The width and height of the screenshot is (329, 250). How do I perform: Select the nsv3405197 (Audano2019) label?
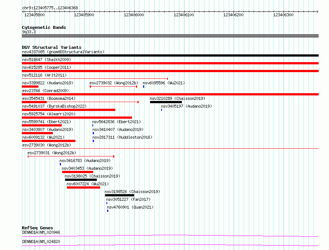click(x=186, y=106)
